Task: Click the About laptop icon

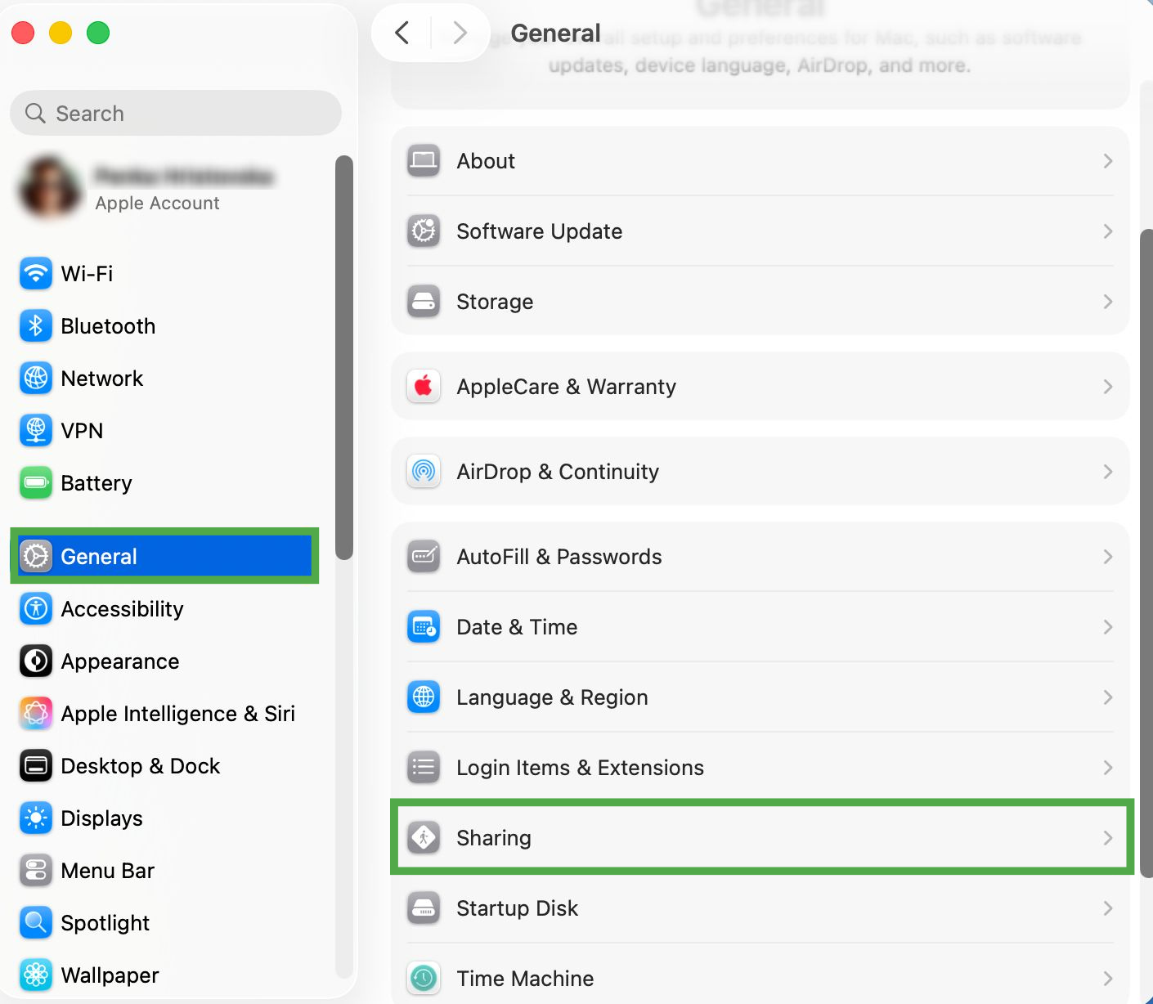Action: coord(424,161)
